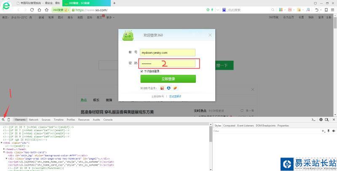Screen dimensions: 337x171
Task: Open the Resources tab in DevTools
Action: [x=84, y=120]
